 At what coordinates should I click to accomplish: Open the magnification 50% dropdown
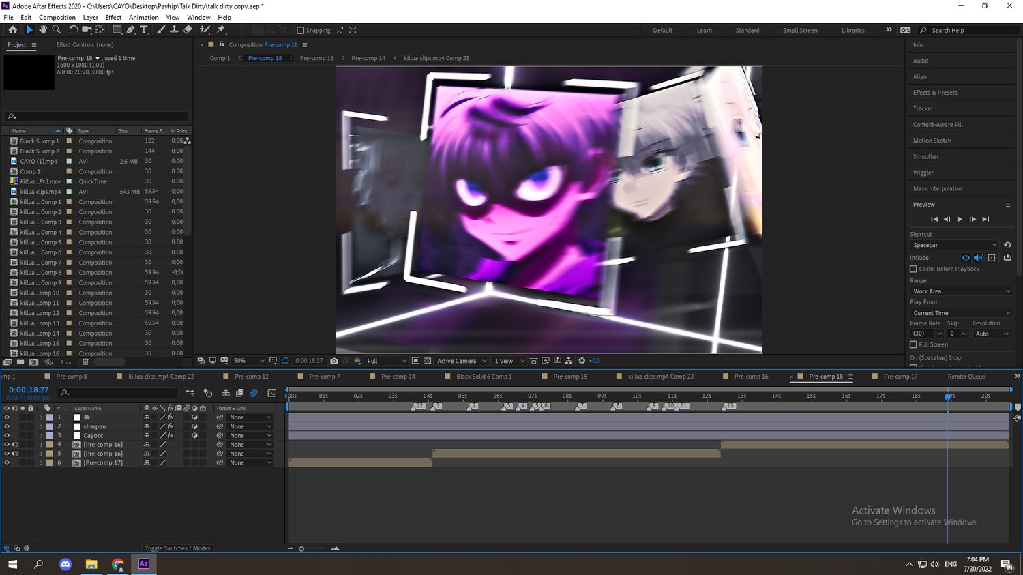[x=248, y=361]
